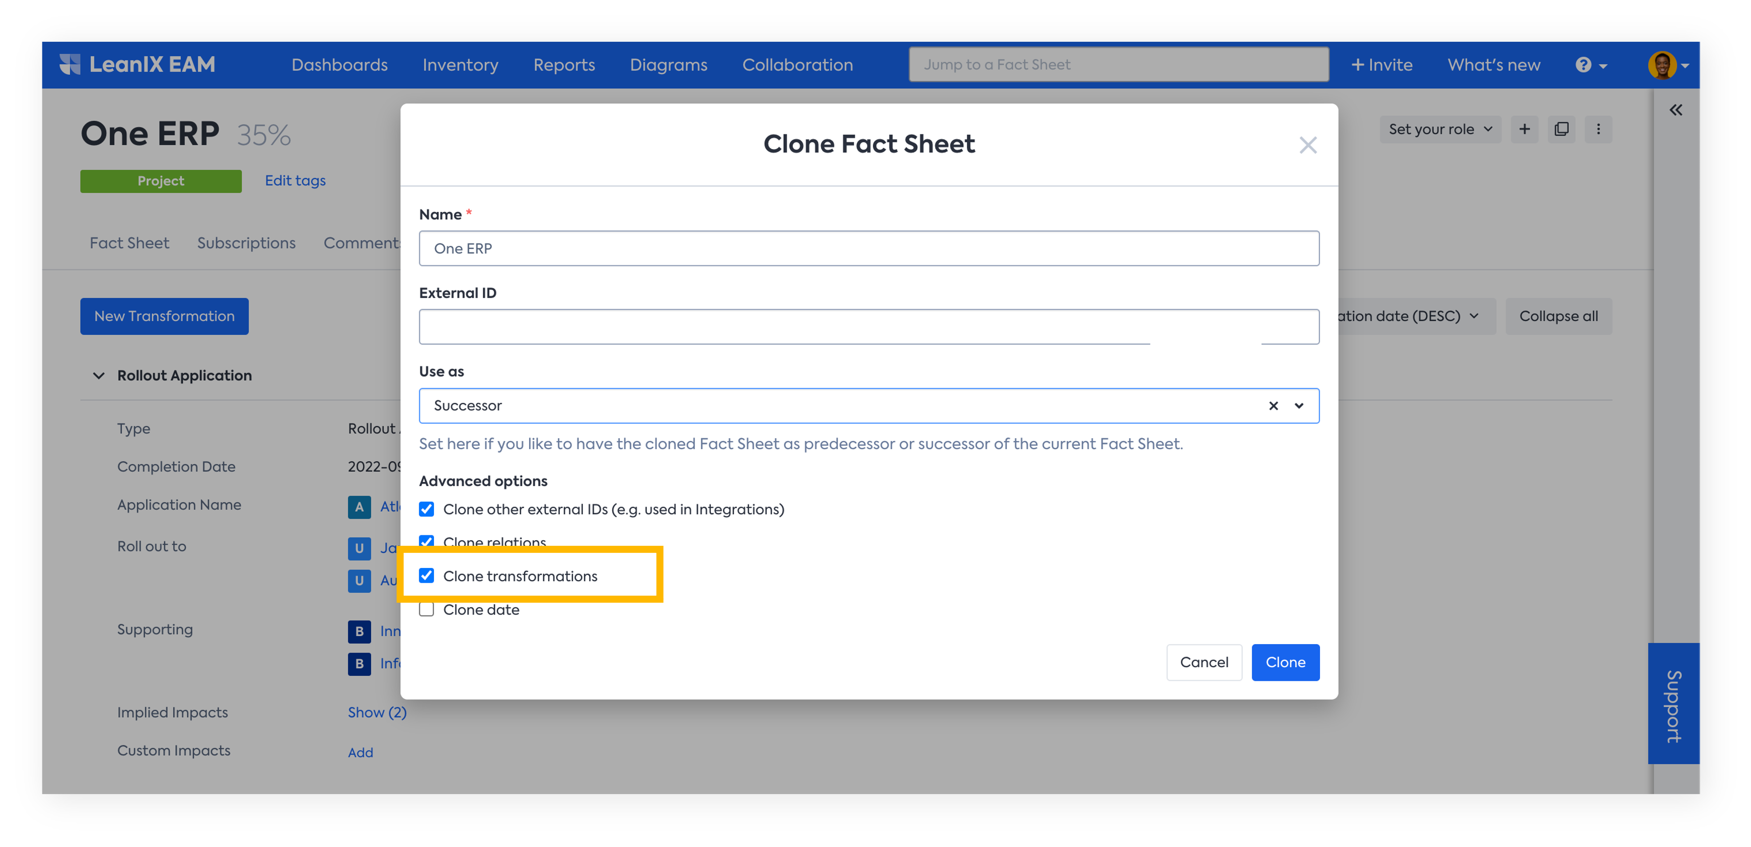Open the Diagrams menu
Screen dimensions: 1751x847
(x=668, y=64)
